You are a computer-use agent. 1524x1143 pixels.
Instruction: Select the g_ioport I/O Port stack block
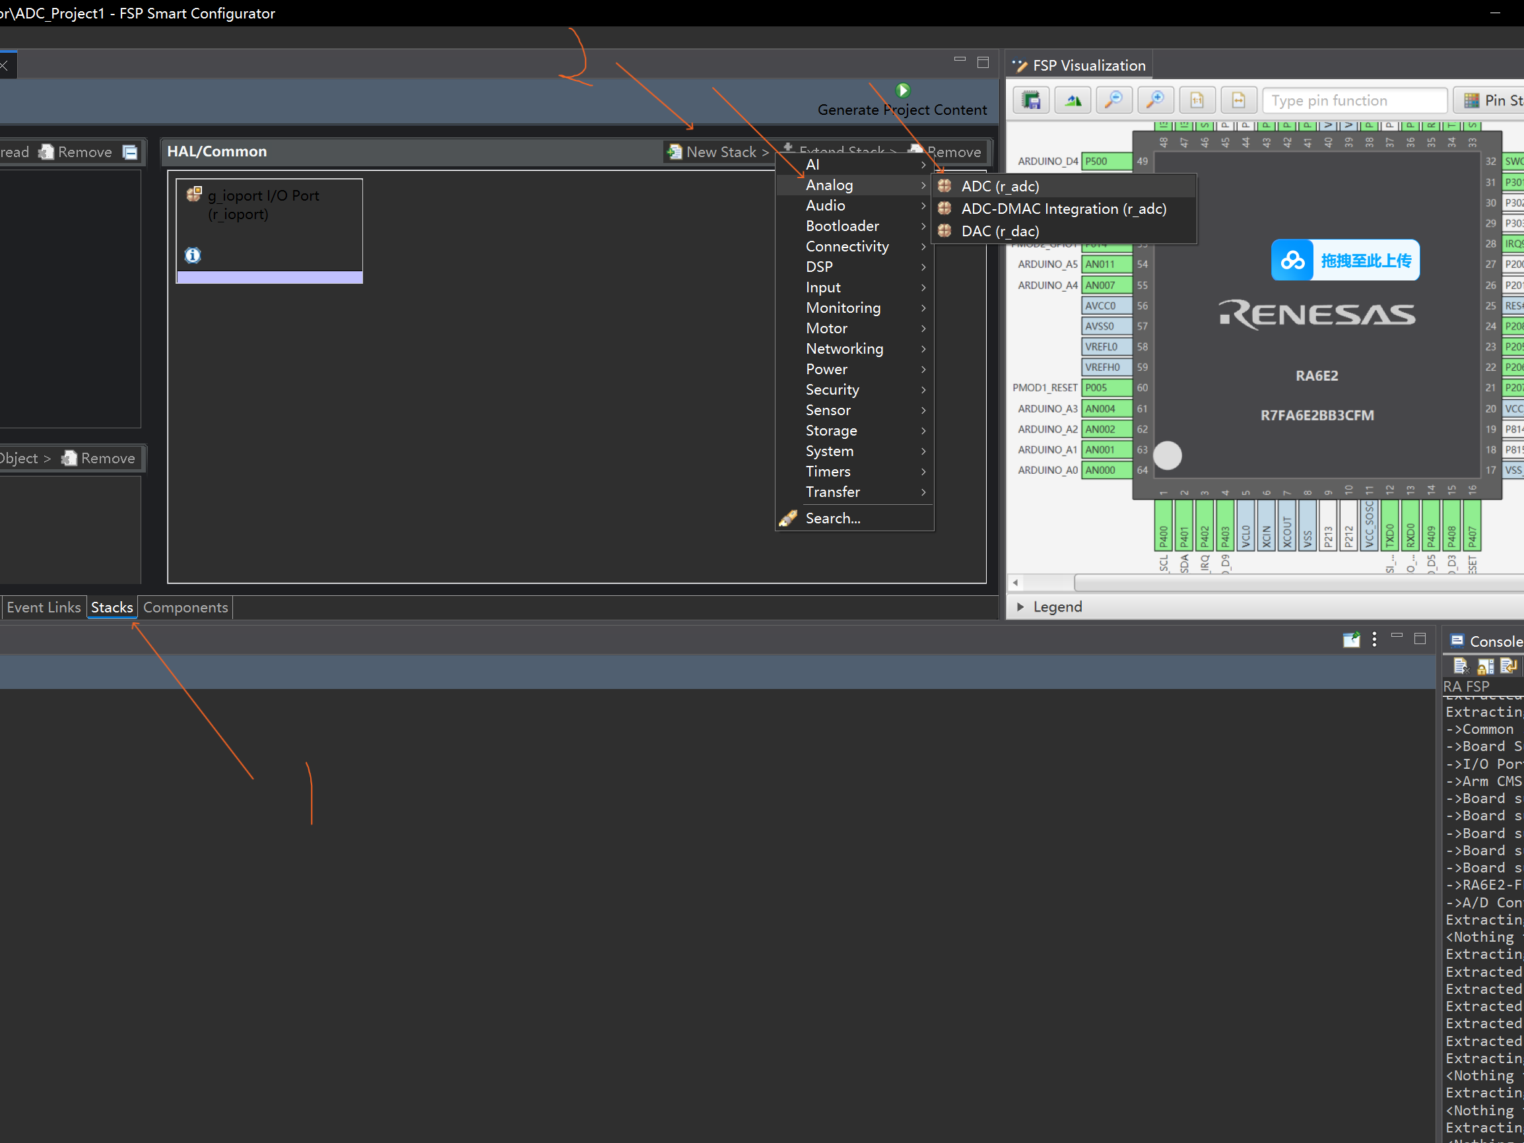(x=269, y=231)
